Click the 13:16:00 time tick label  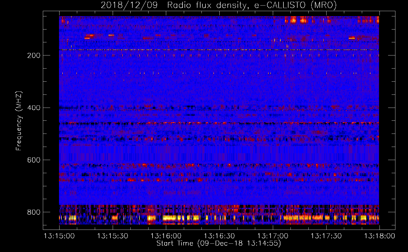pos(166,236)
